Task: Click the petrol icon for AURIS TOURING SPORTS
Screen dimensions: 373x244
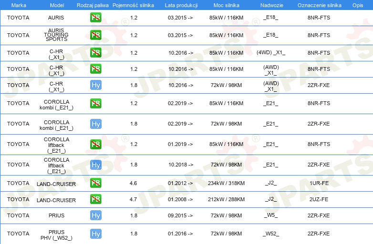Action: [x=95, y=35]
